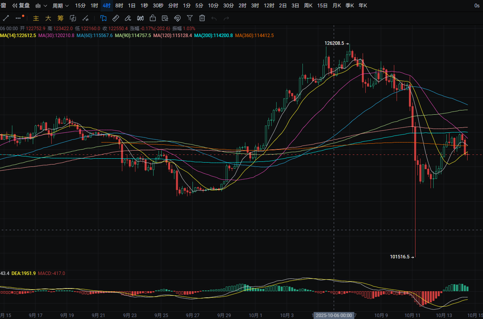The width and height of the screenshot is (483, 319).
Task: Toggle the 筹 chip distribution display
Action: 60,18
